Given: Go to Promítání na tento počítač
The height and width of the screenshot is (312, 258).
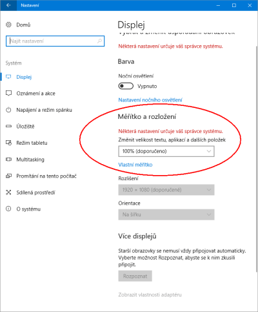Looking at the screenshot, I should pos(46,176).
